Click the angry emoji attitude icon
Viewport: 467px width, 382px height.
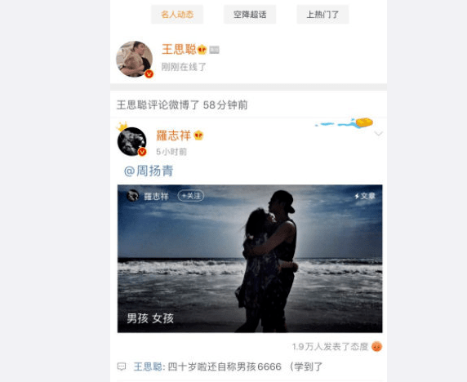[x=376, y=346]
